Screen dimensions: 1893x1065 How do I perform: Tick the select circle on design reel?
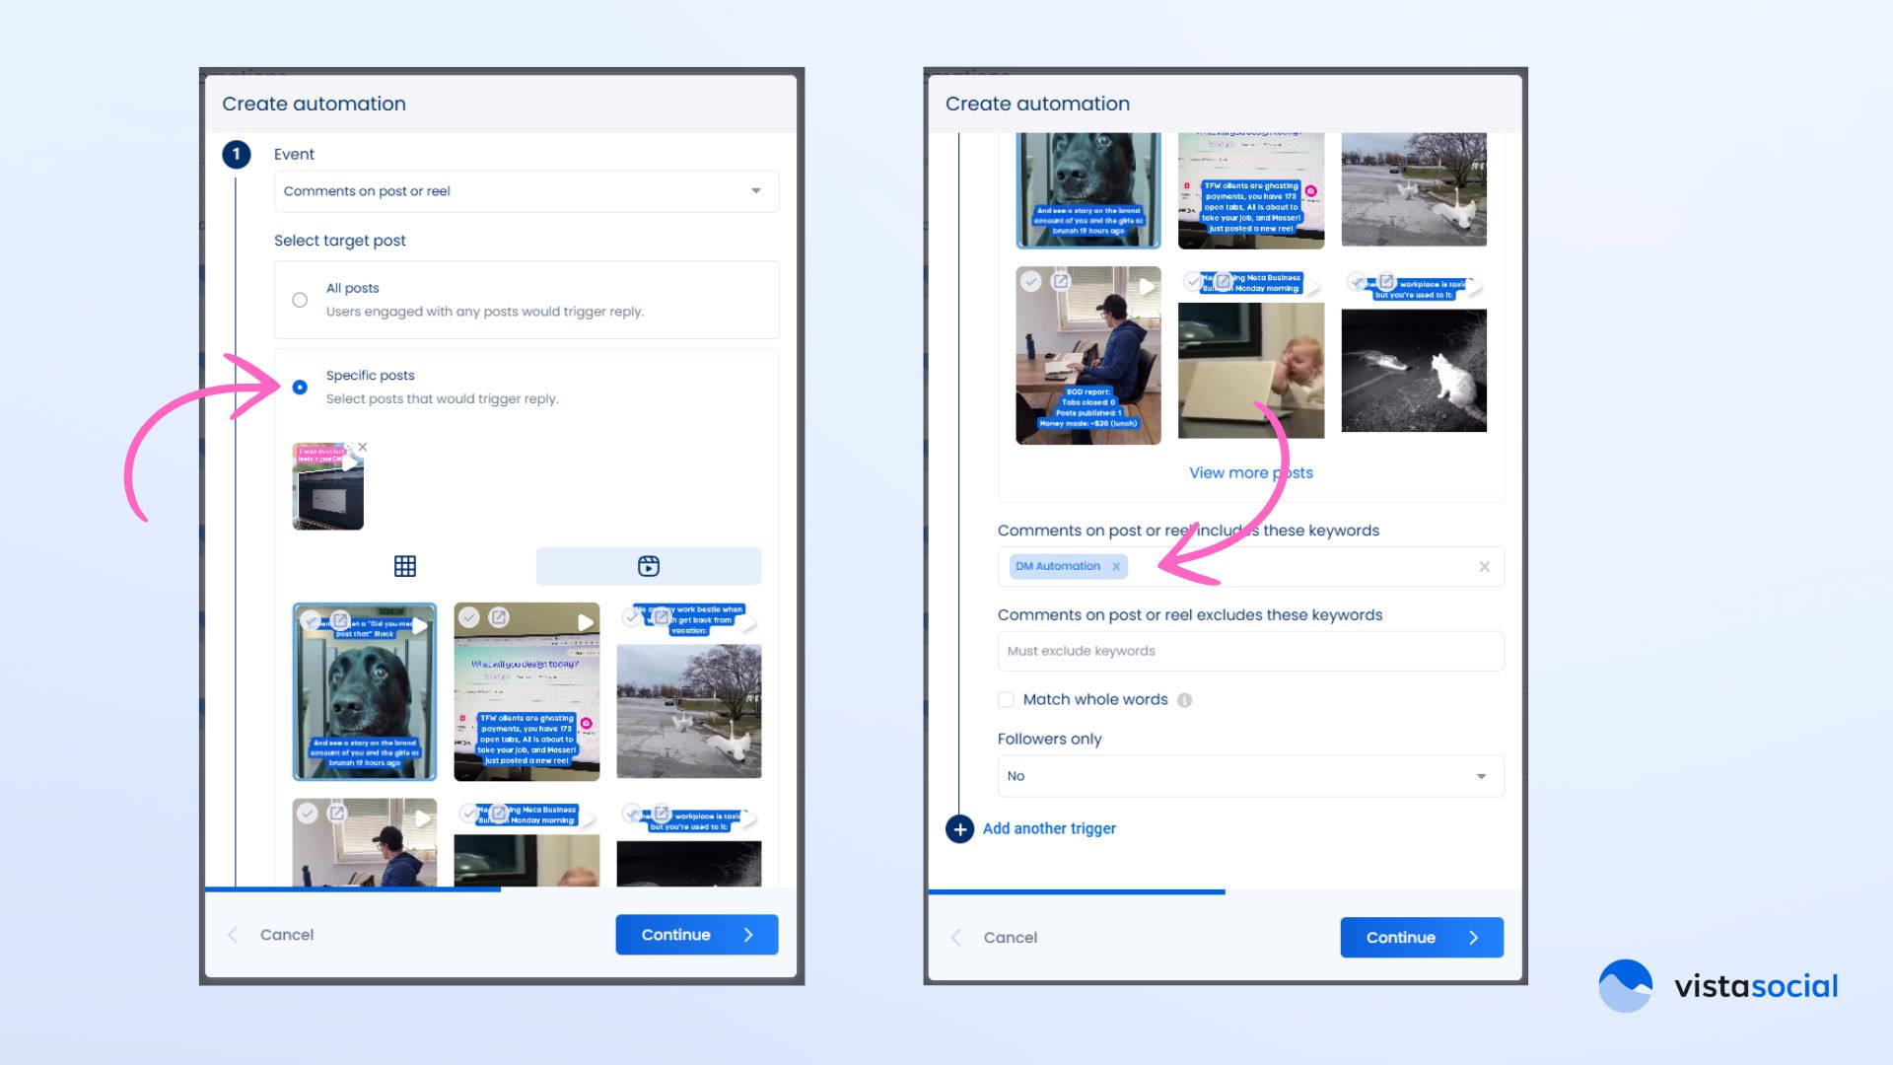tap(469, 617)
